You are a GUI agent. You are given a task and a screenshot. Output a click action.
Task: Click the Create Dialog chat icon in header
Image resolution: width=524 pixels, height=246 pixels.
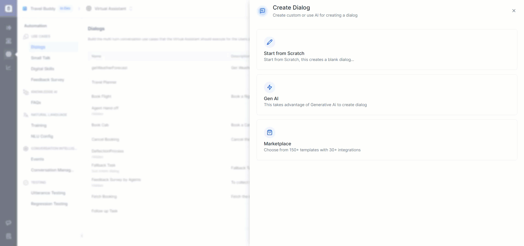(262, 11)
